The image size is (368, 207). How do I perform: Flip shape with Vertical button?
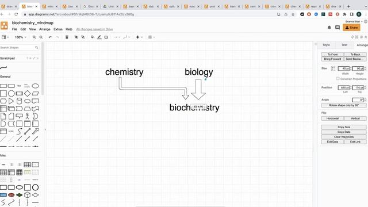point(355,118)
